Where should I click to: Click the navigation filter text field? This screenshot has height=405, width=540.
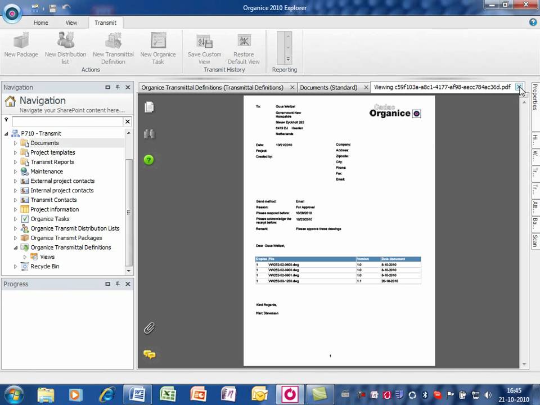click(67, 121)
